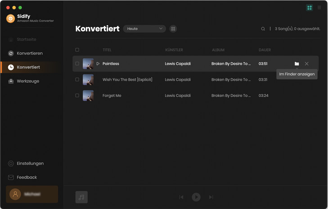Open Startseite in the sidebar
Viewport: 328px width, 209px height.
coord(27,39)
